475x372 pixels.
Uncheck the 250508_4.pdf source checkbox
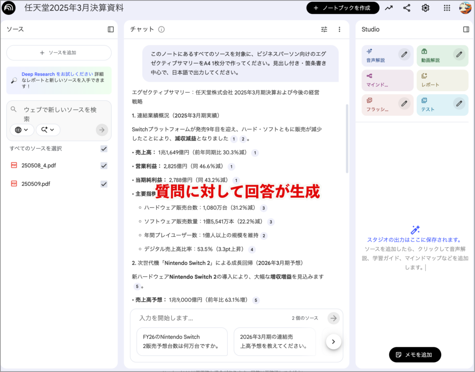pos(104,166)
